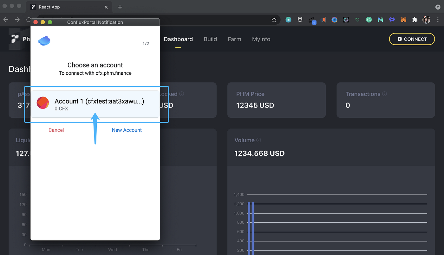Image resolution: width=444 pixels, height=255 pixels.
Task: Open the MetaMask fox extension
Action: [403, 20]
